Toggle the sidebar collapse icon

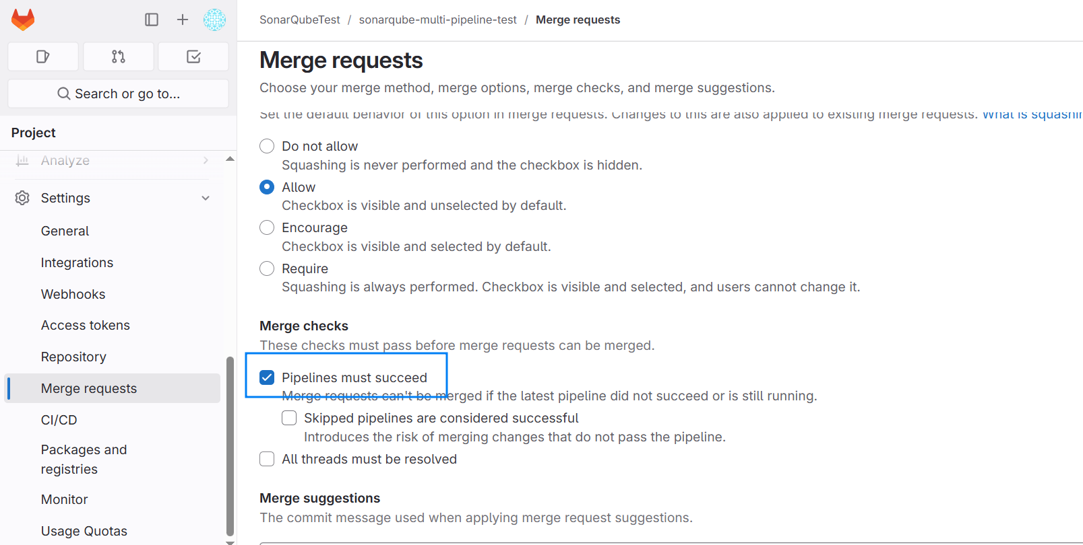coord(152,20)
